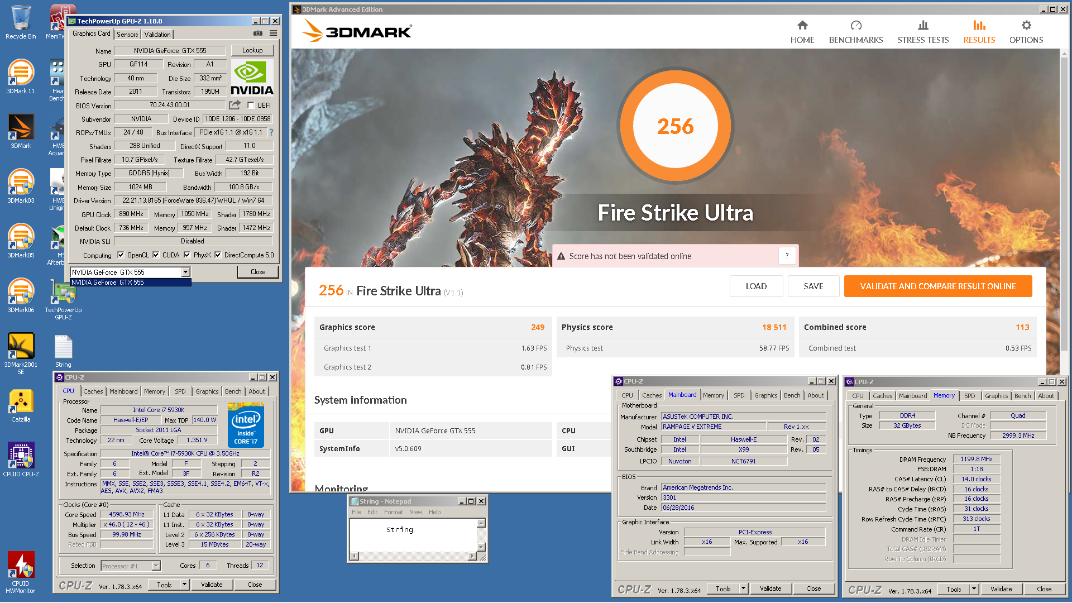Image resolution: width=1072 pixels, height=603 pixels.
Task: Open the SPD tab in Mainboard CPU-Z window
Action: pos(739,395)
